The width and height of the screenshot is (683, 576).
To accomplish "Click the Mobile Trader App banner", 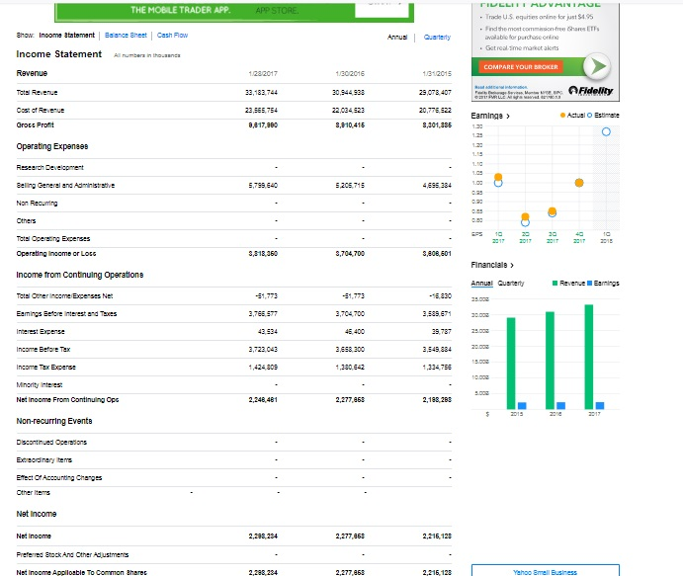I will coord(234,12).
